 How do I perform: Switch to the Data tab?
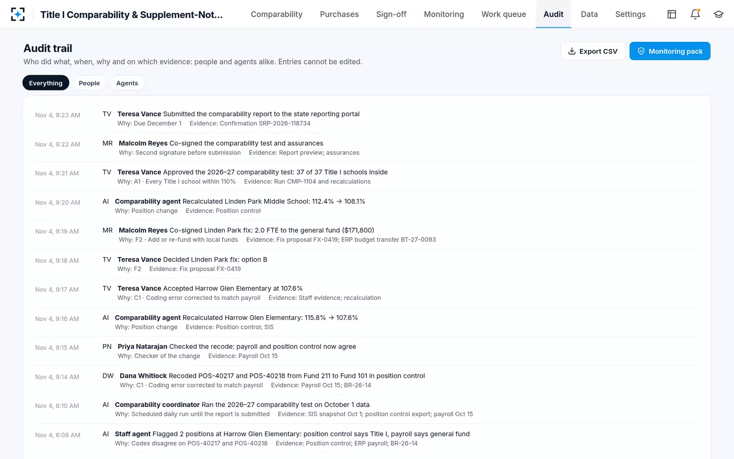[589, 14]
